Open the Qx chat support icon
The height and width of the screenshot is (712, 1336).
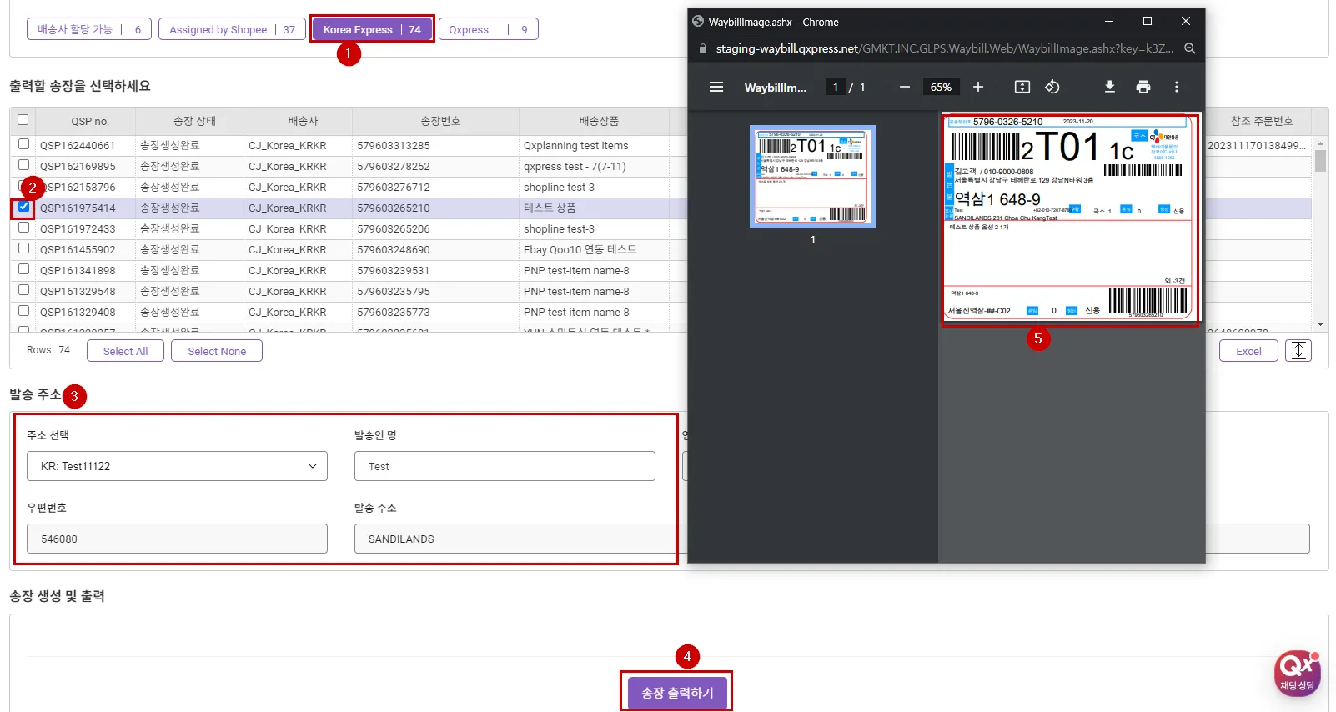(1296, 672)
